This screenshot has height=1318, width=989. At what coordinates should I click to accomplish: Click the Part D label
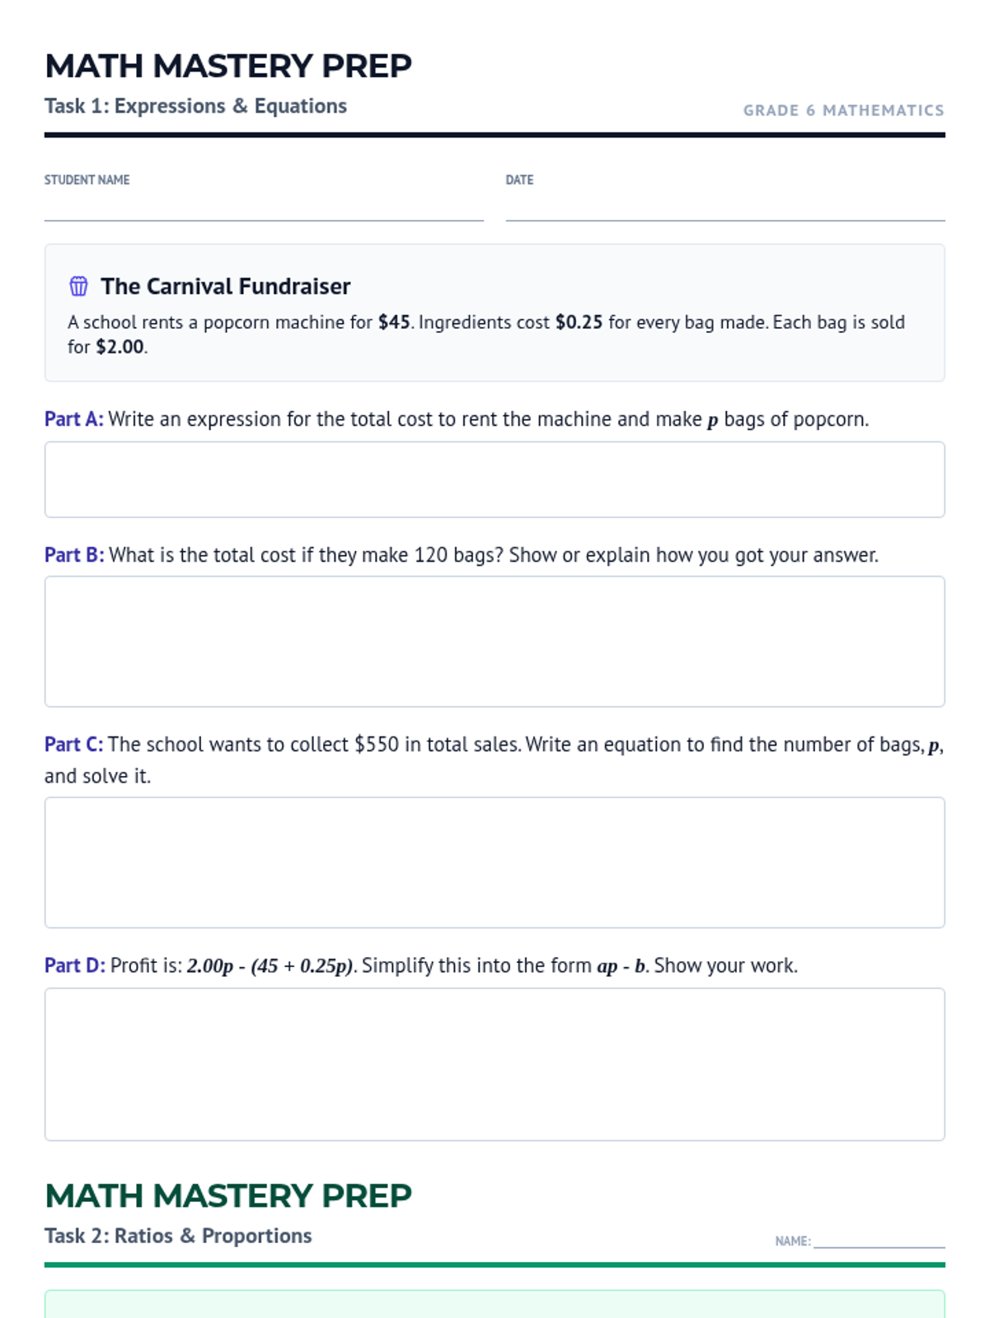tap(75, 965)
